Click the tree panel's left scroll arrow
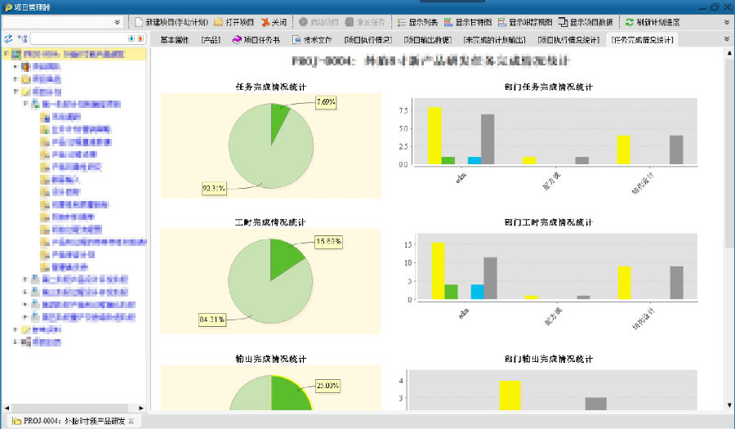 tap(7, 408)
